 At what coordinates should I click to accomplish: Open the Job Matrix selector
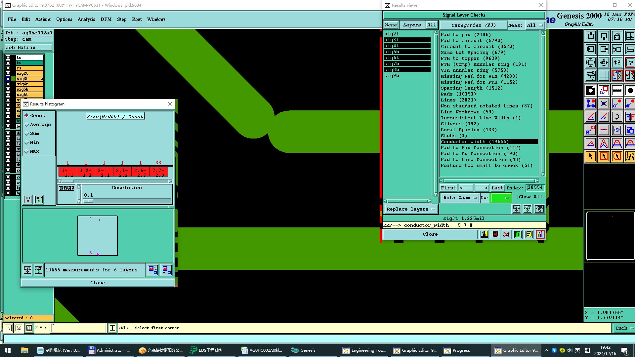28,48
